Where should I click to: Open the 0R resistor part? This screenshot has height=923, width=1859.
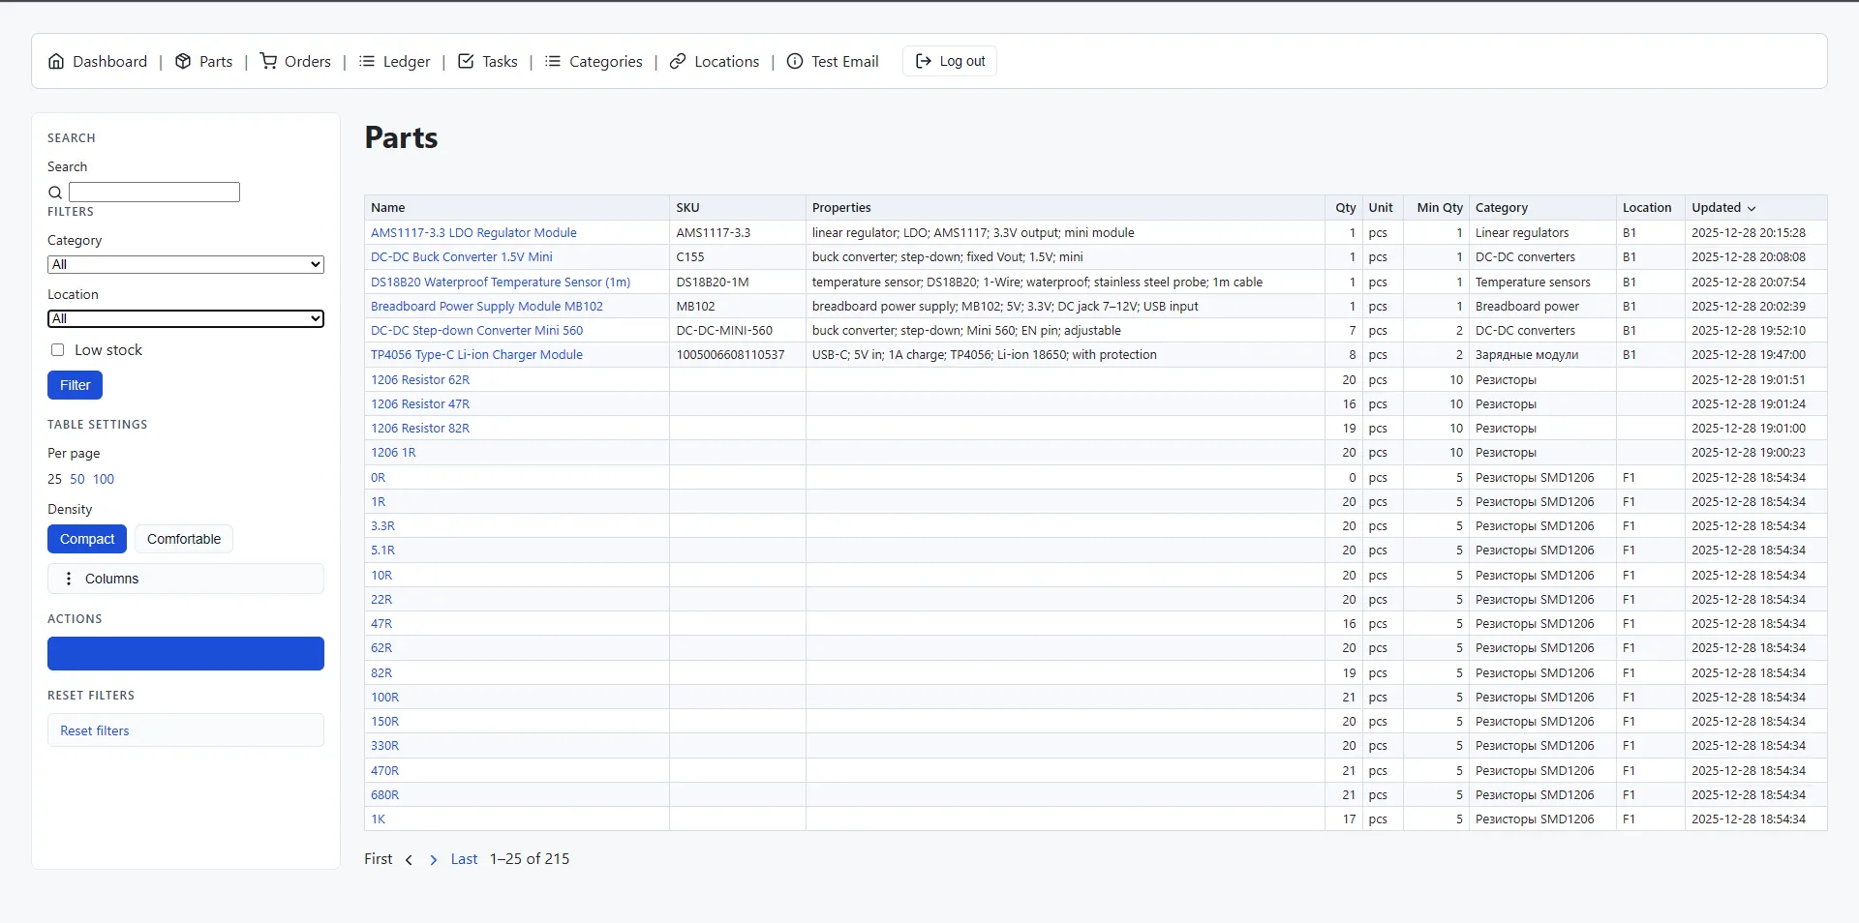point(378,478)
